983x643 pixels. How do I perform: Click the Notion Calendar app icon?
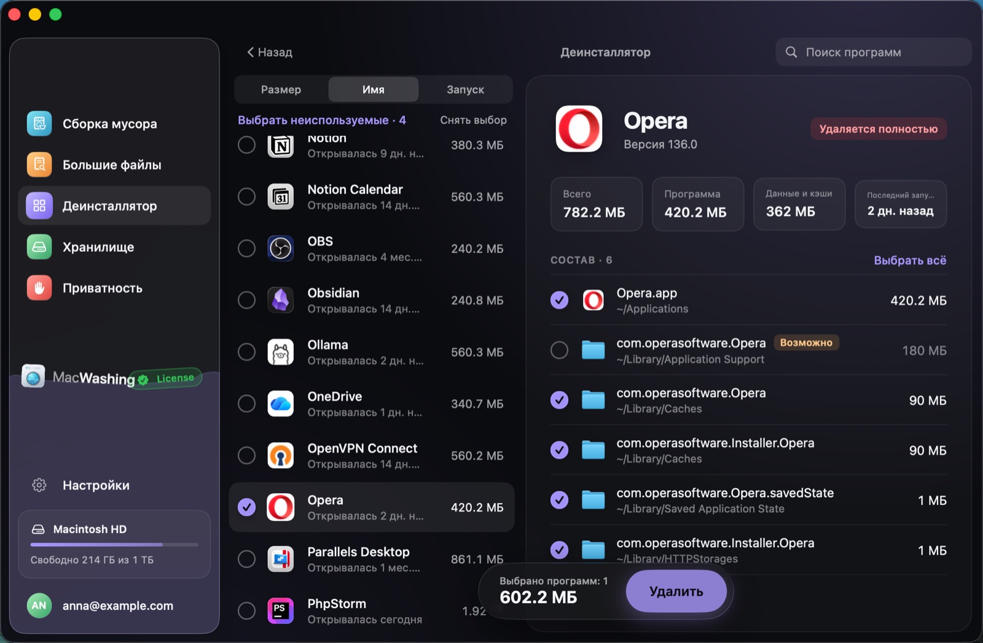coord(281,197)
